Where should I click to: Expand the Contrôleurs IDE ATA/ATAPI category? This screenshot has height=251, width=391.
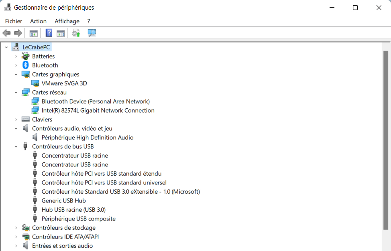[x=16, y=237]
